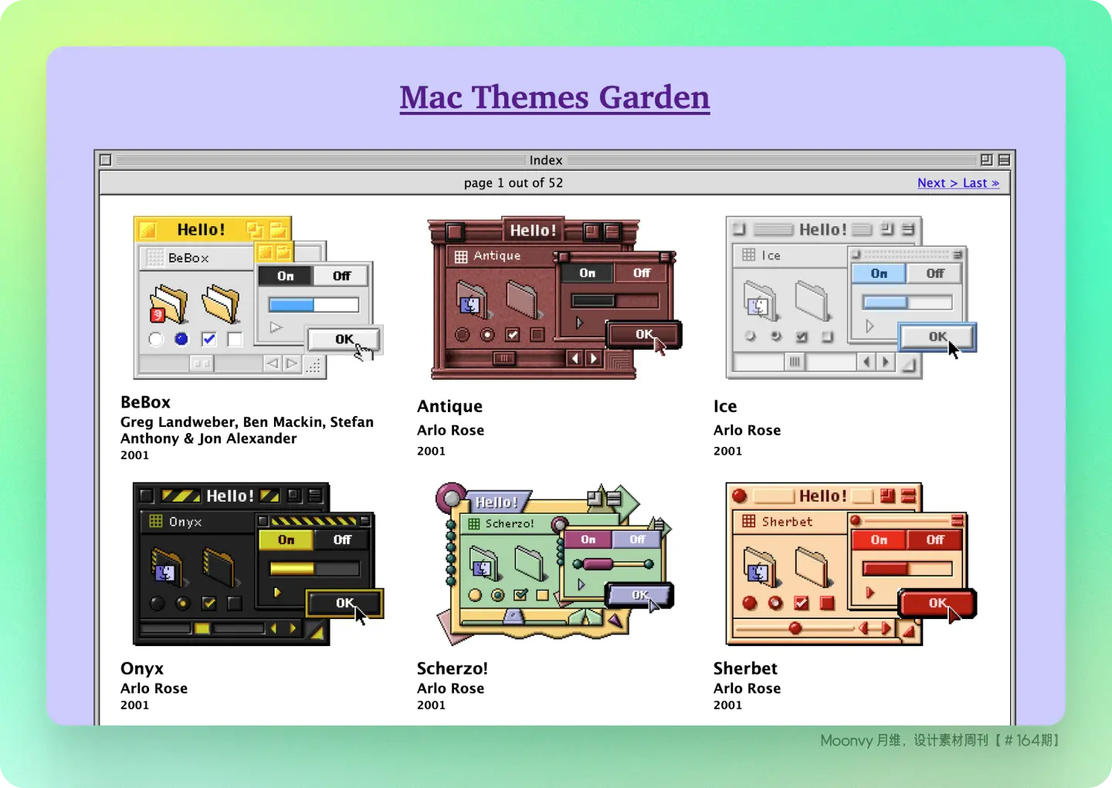Click the slider knob in Scherzo preview
The height and width of the screenshot is (788, 1112).
click(598, 564)
